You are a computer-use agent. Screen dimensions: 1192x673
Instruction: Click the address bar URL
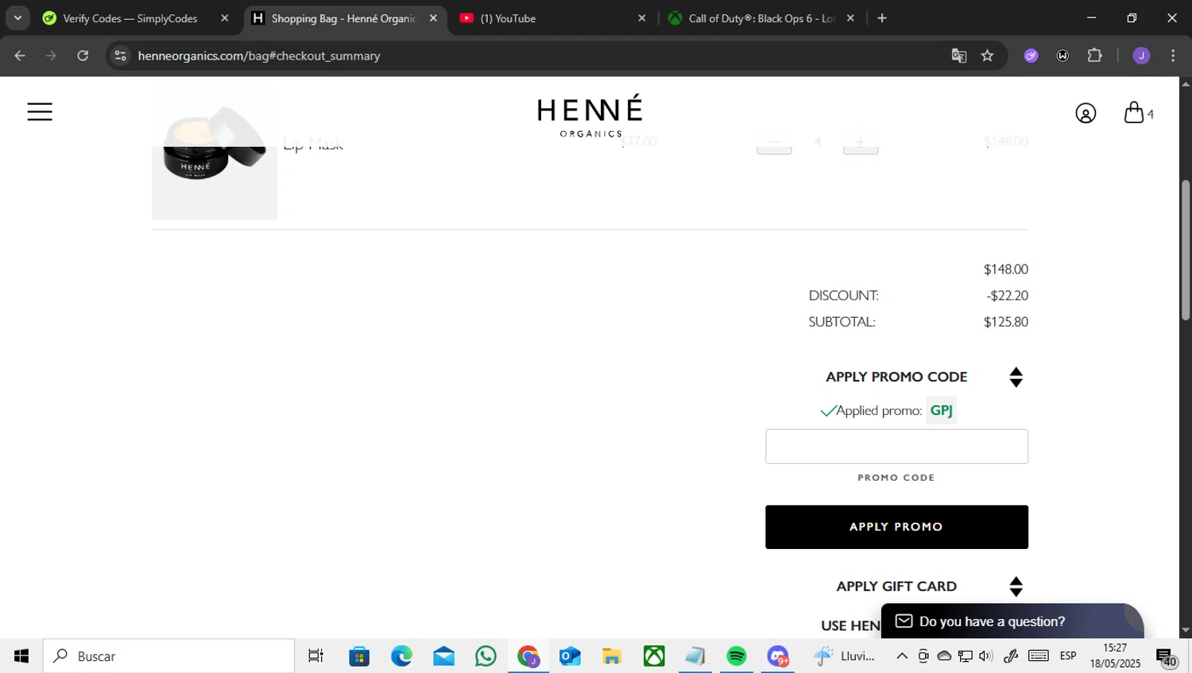(259, 56)
